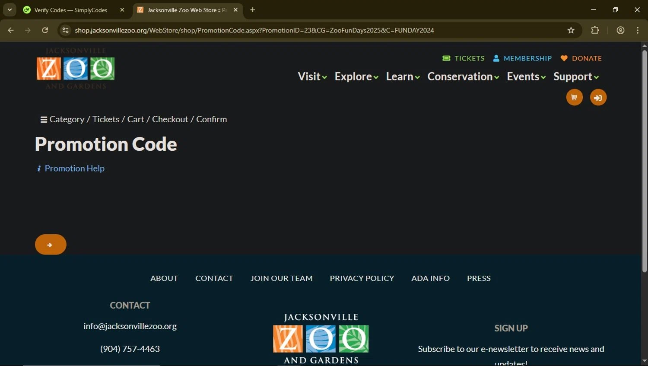648x366 pixels.
Task: Open the DONATE link with heart
Action: [x=581, y=58]
